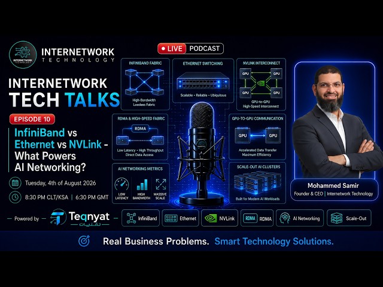
Task: Click the "NVLINK INTERCONNECT" panel heading
Action: tap(262, 63)
